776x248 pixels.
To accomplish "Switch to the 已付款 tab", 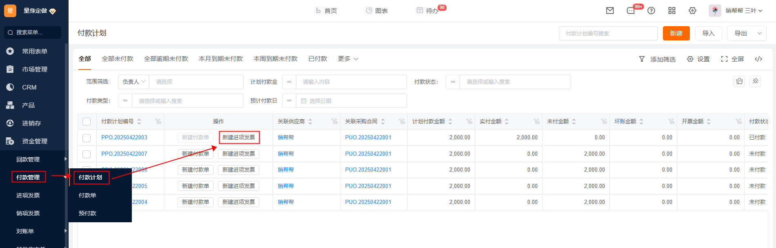I will coord(318,59).
